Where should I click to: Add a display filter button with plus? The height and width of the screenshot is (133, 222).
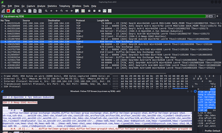click(x=217, y=16)
